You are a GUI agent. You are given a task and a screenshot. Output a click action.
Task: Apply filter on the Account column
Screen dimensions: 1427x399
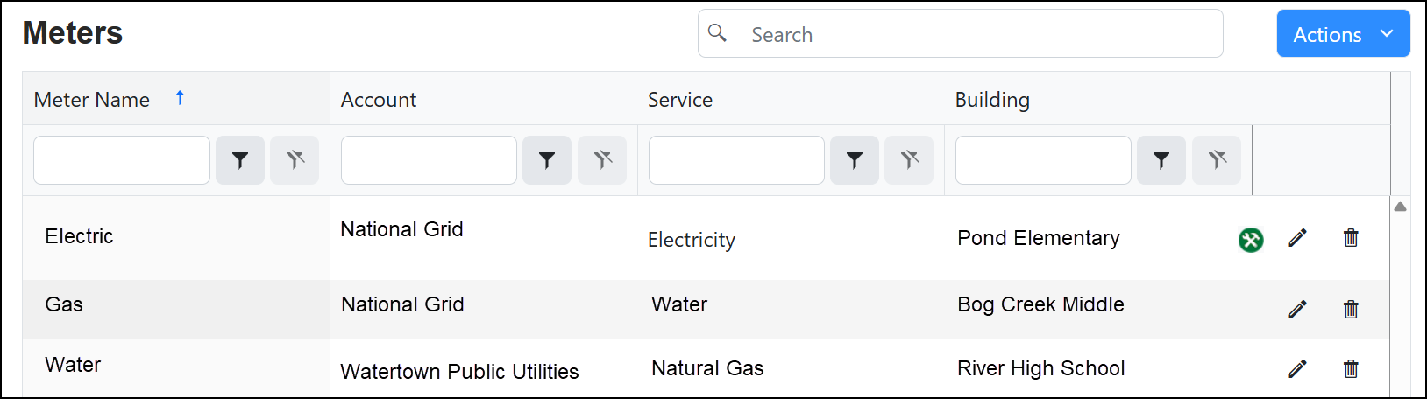(547, 160)
